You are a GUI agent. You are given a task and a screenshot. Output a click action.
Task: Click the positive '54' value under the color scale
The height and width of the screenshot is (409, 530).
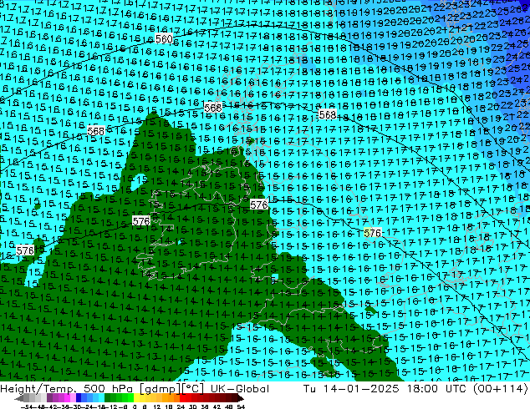point(241,406)
